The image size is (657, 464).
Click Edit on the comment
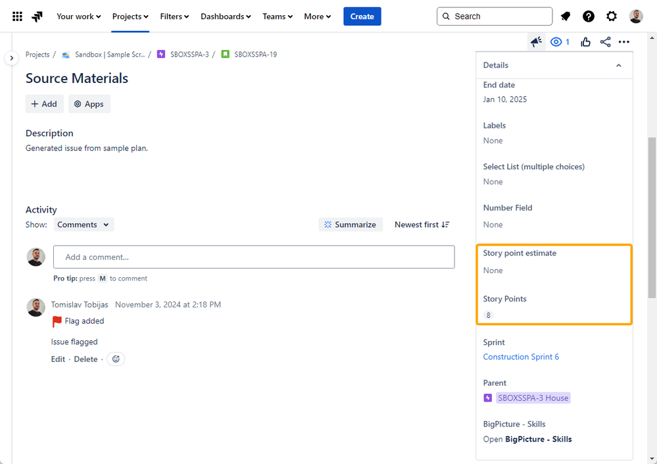pos(58,359)
